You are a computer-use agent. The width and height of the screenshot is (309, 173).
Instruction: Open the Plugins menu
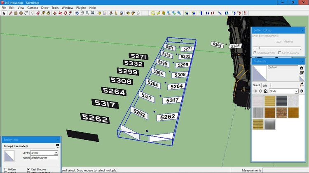[x=81, y=8]
